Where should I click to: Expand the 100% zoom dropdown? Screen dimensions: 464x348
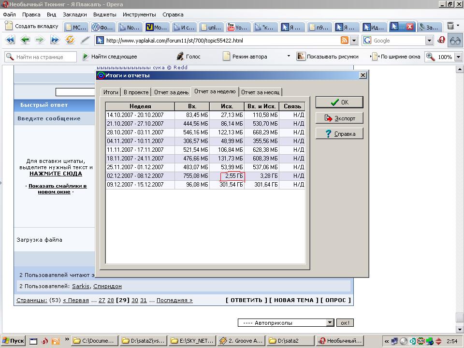(458, 57)
